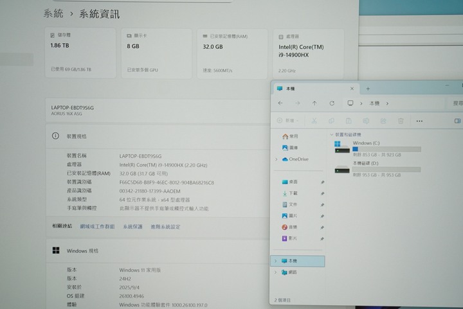
Task: Add a new File Explorer tab
Action: (x=368, y=89)
